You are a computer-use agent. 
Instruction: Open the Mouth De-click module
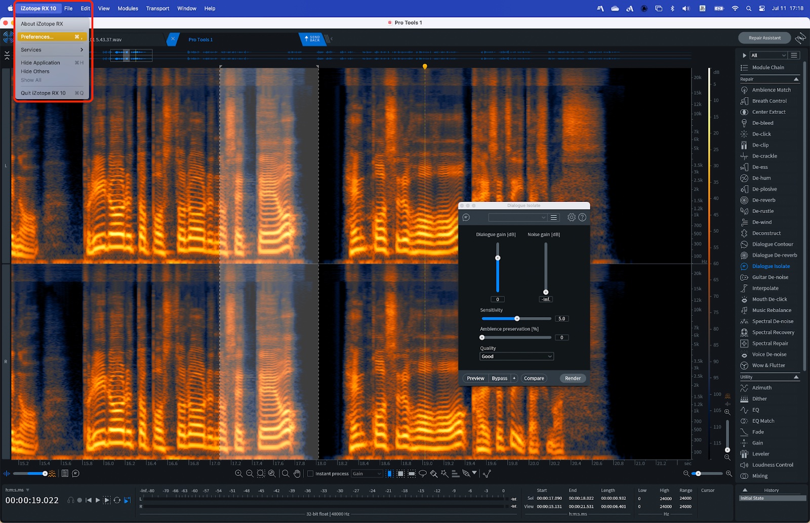pyautogui.click(x=769, y=299)
